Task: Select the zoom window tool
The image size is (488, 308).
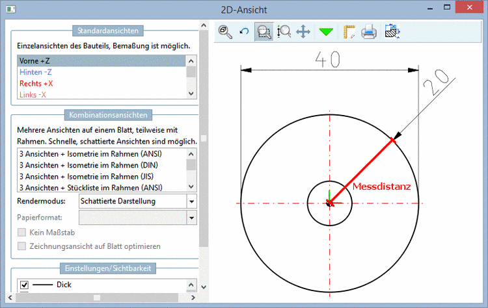Action: [x=264, y=32]
